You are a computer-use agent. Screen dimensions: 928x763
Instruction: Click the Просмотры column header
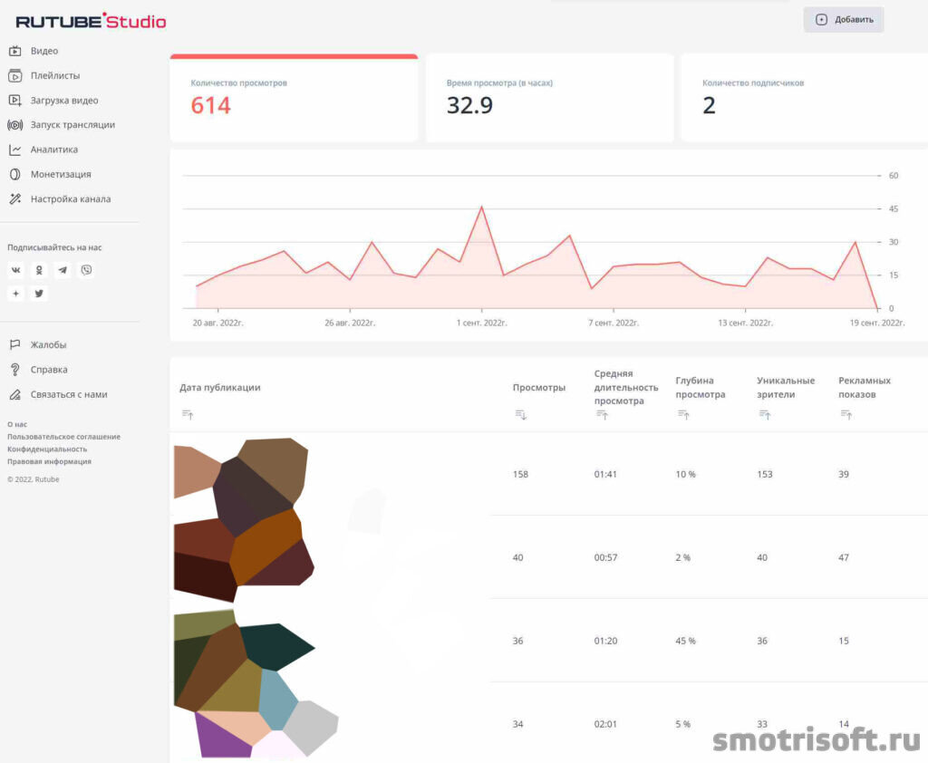tap(539, 388)
